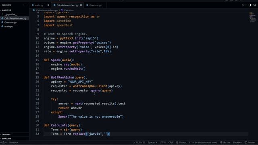Expand the OUTLINE panel
258x145 pixels.
6,135
